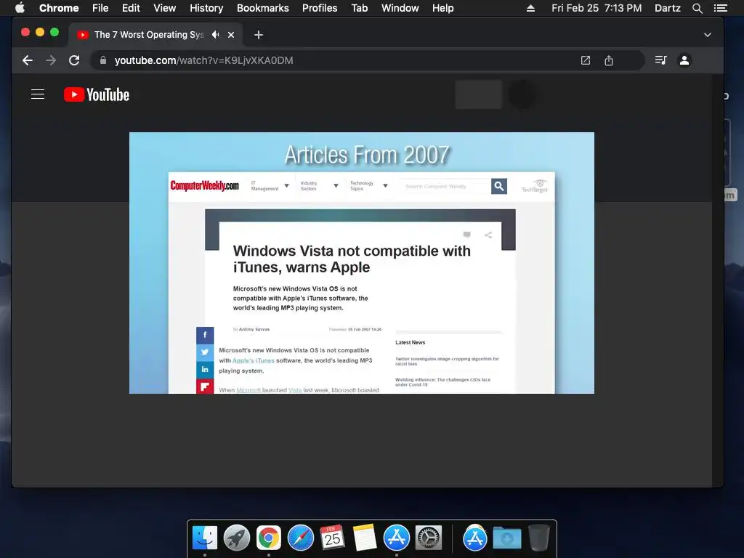
Task: Click the share icon in address bar
Action: coord(609,60)
